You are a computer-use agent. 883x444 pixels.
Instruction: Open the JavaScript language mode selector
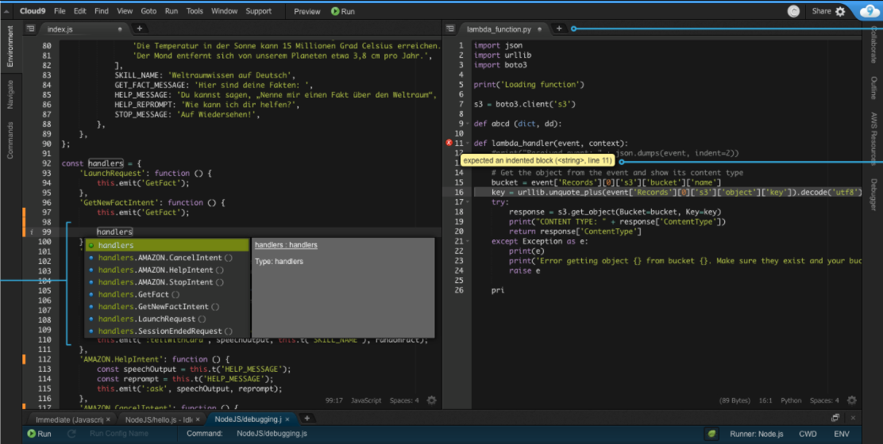tap(366, 400)
